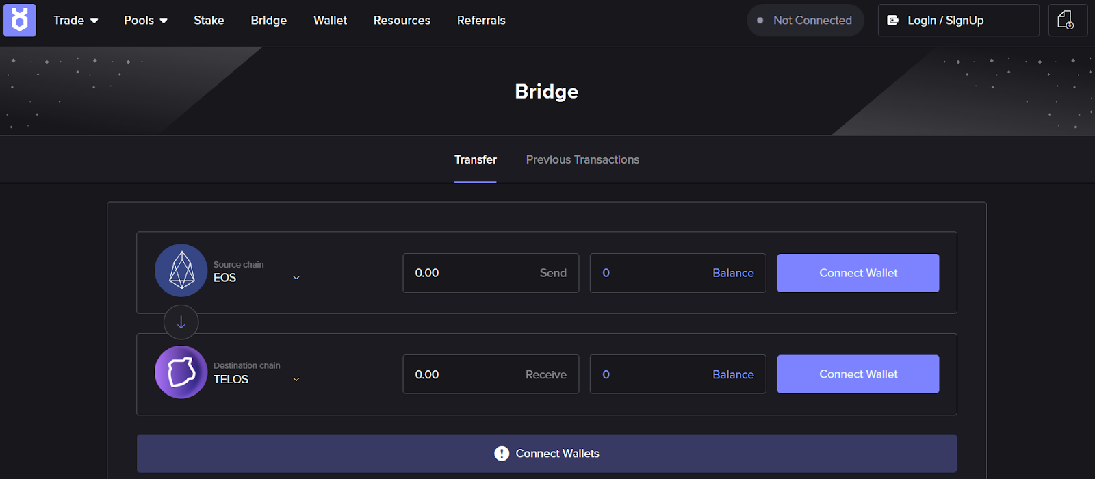Click the source Balance field
The width and height of the screenshot is (1095, 479).
pos(678,273)
